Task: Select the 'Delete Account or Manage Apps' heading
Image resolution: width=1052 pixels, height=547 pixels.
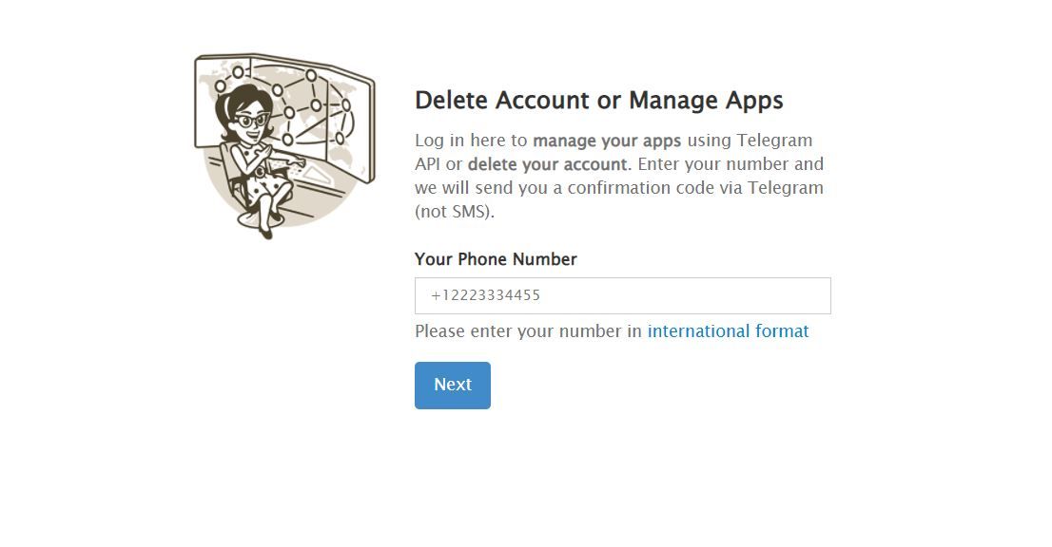Action: [x=598, y=101]
